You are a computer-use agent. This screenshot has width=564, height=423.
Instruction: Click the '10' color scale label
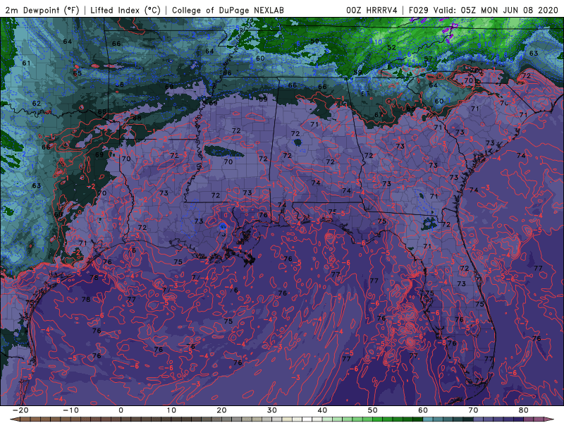click(171, 410)
